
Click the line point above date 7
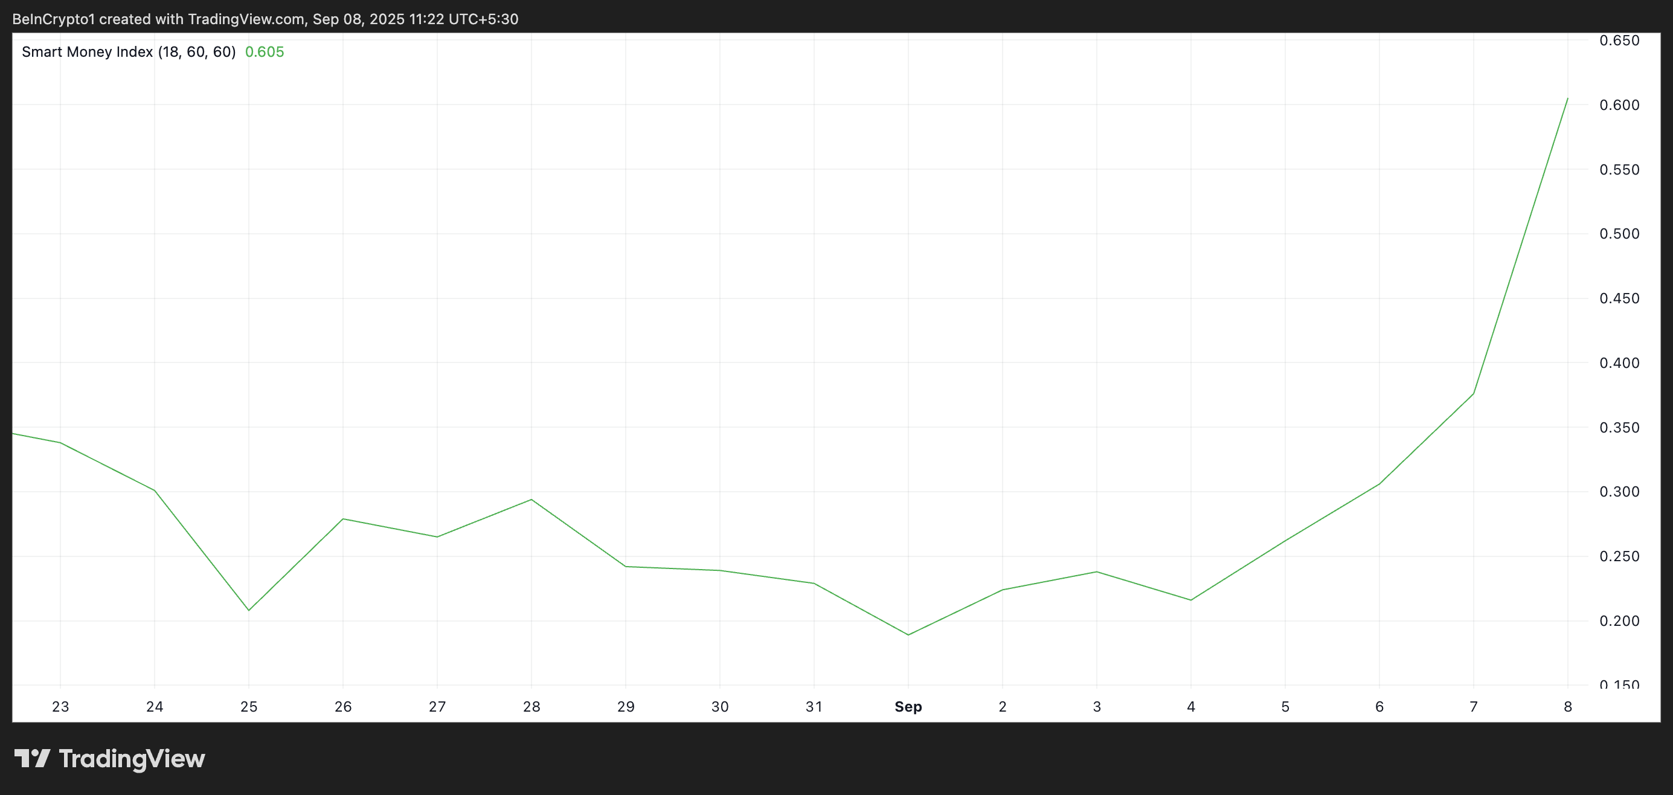1473,394
